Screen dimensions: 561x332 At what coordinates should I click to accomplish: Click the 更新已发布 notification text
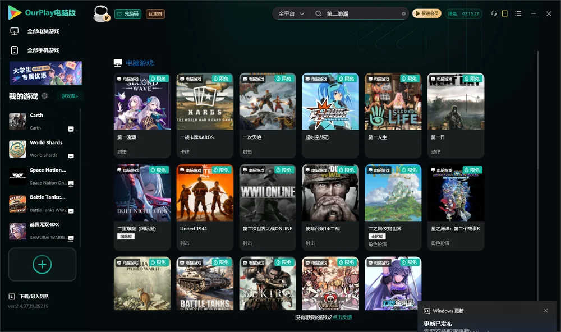(x=438, y=324)
